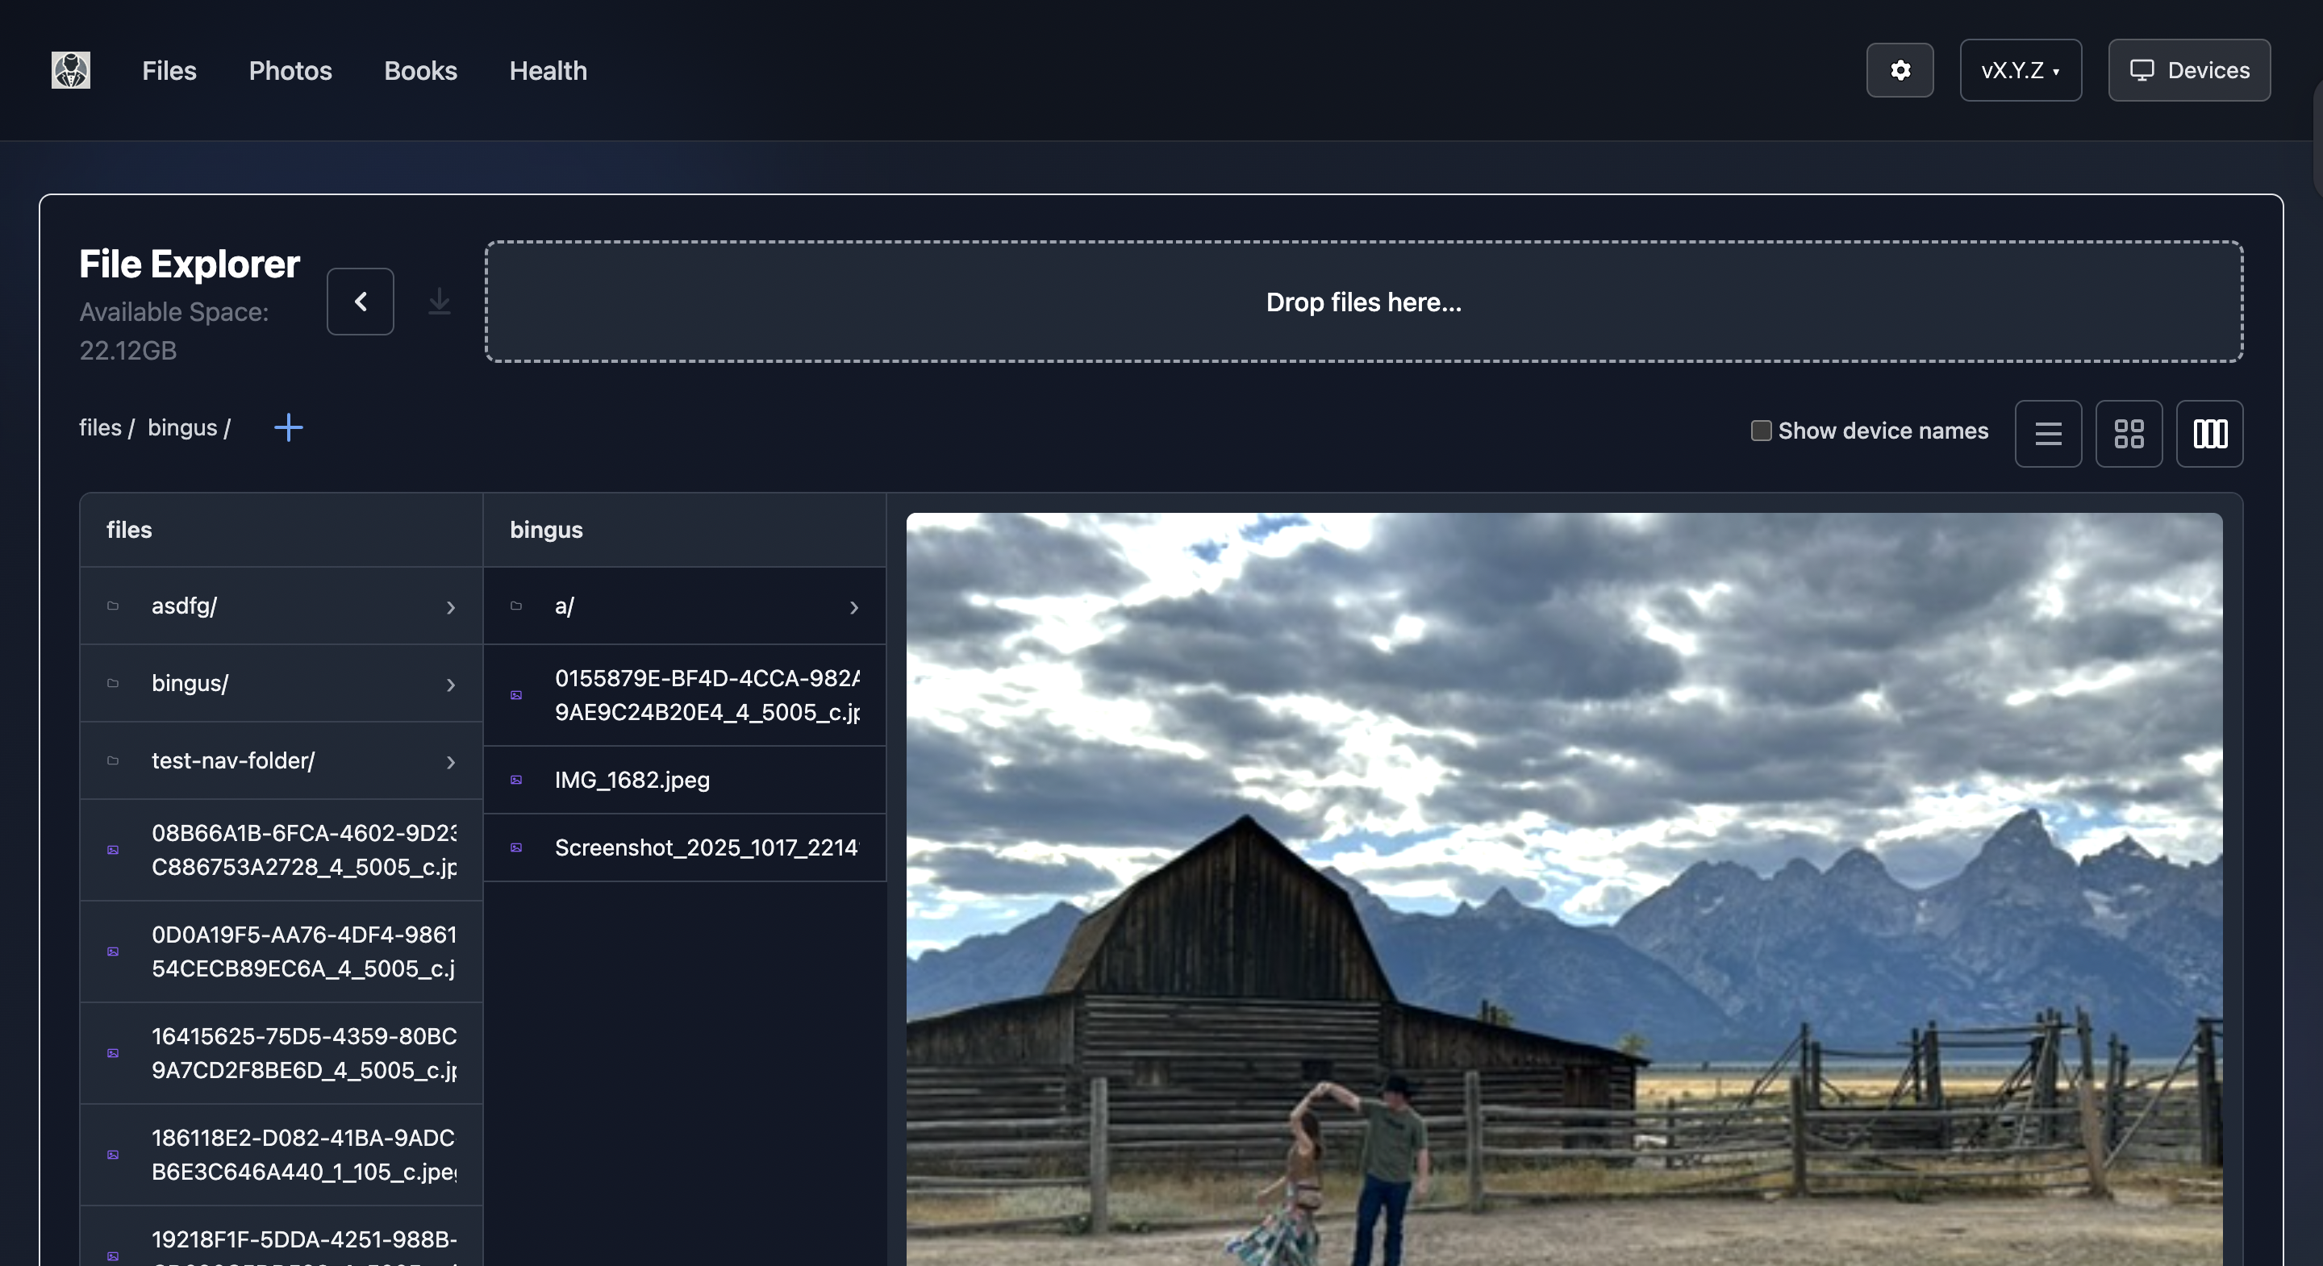
Task: Click the app logo icon
Action: pyautogui.click(x=70, y=70)
